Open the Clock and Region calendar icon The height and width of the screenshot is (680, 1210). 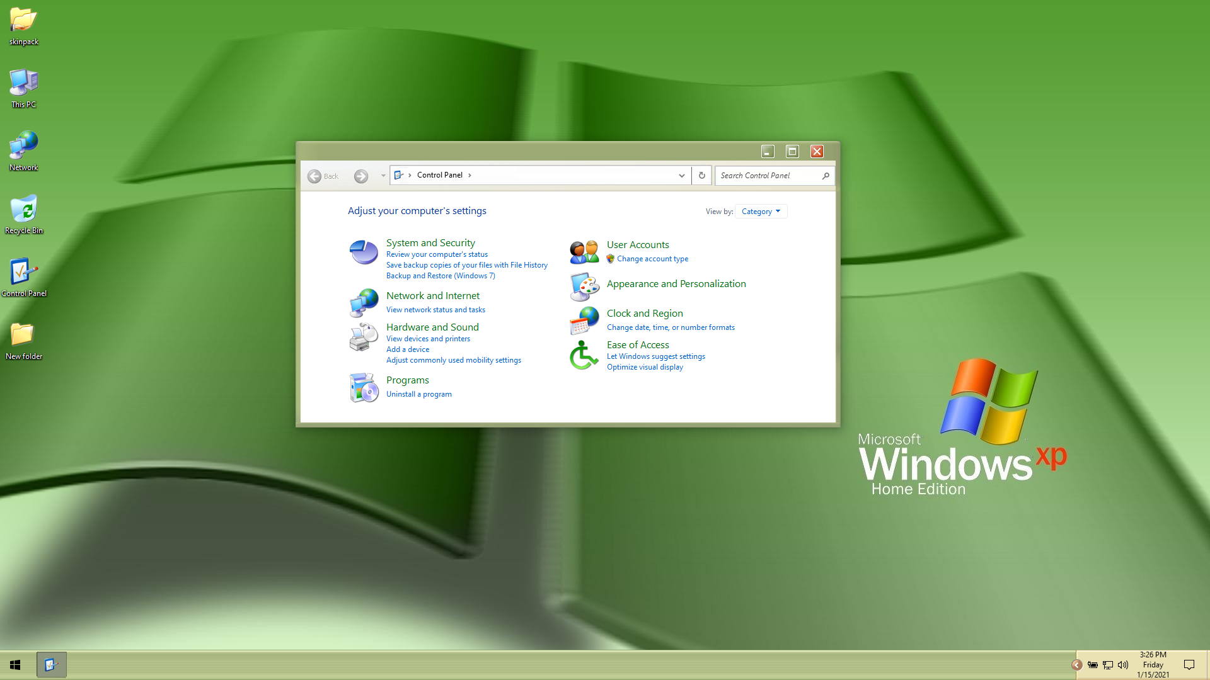584,320
